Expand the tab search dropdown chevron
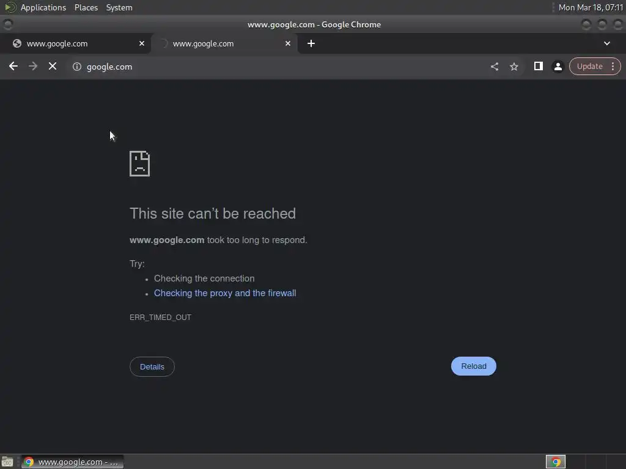Image resolution: width=626 pixels, height=469 pixels. [x=607, y=43]
